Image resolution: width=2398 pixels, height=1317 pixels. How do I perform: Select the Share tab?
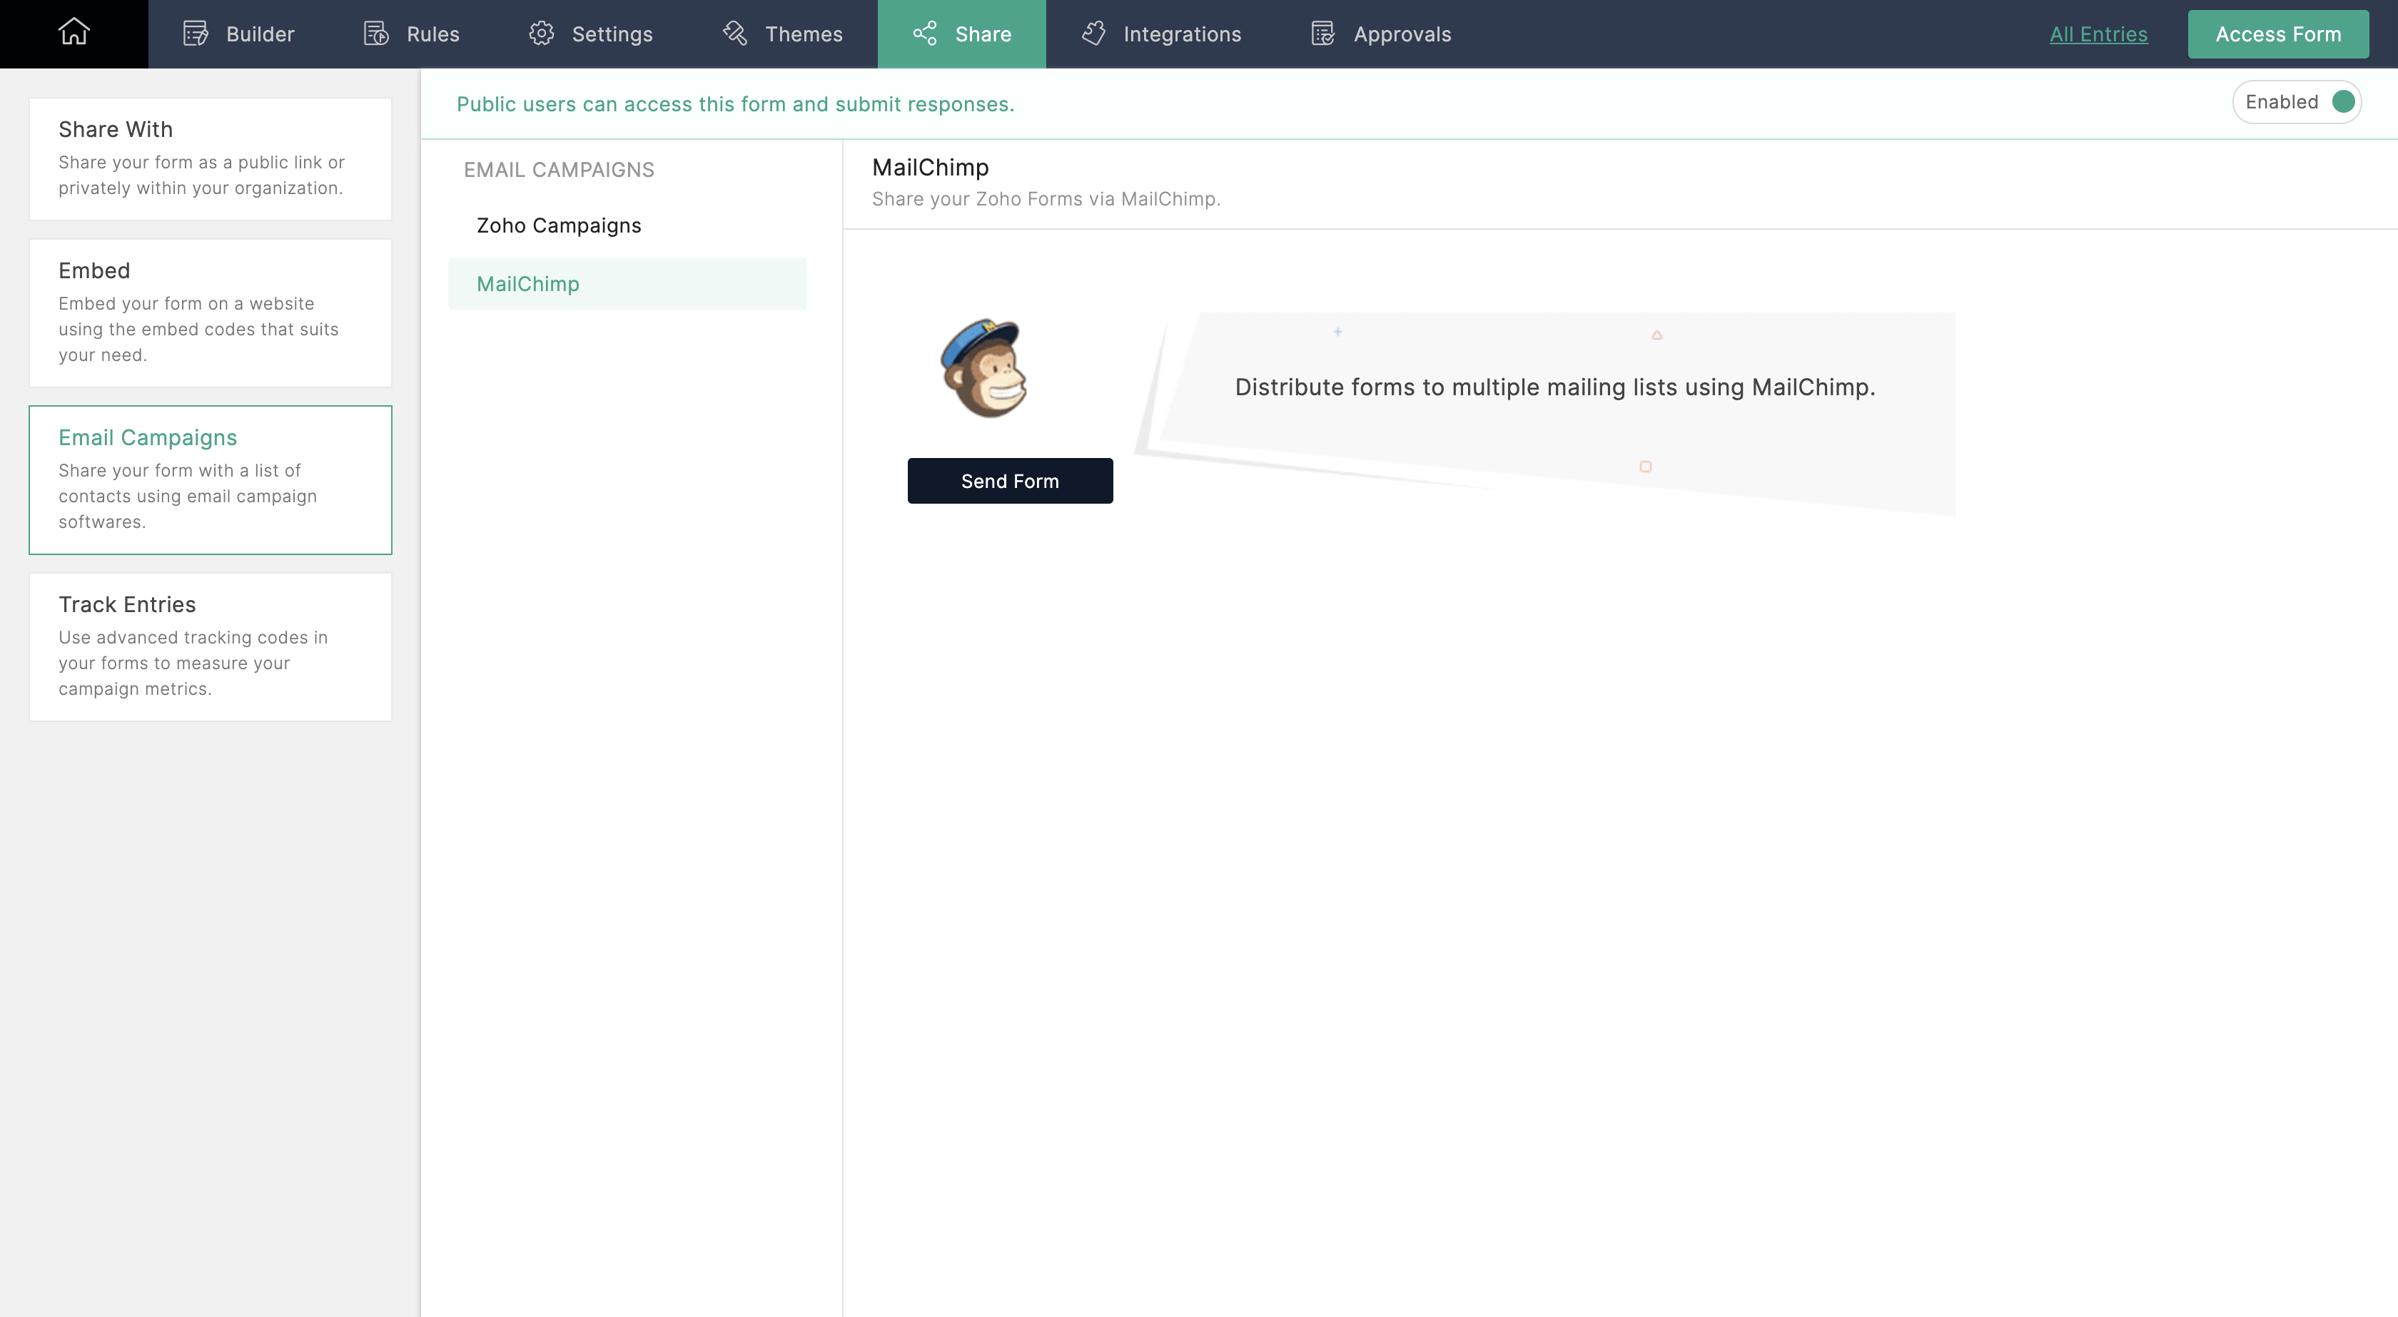961,34
